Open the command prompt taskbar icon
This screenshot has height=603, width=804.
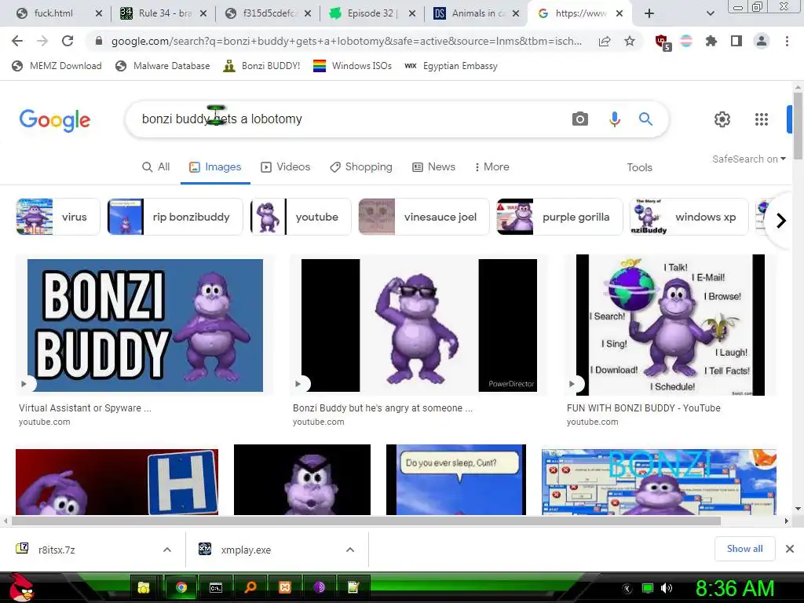[x=216, y=587]
